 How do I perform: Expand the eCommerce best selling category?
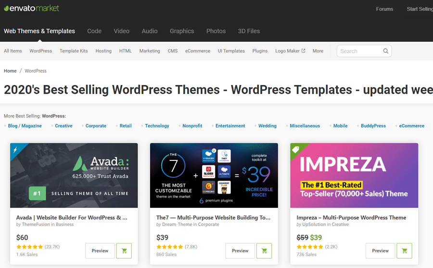pos(411,126)
